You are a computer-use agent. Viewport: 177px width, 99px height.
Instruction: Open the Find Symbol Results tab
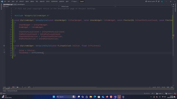pyautogui.click(x=12, y=91)
